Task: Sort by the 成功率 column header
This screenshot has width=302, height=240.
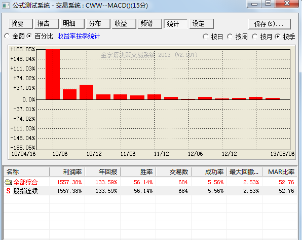Action: pos(209,172)
